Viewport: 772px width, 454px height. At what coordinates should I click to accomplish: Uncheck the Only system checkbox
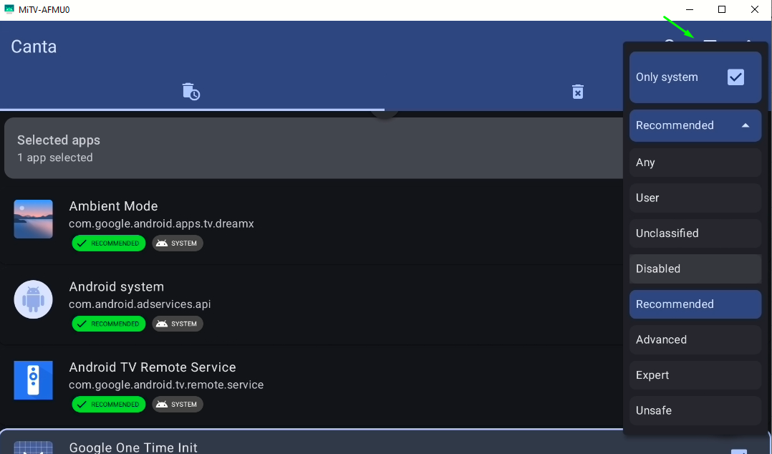pos(735,77)
